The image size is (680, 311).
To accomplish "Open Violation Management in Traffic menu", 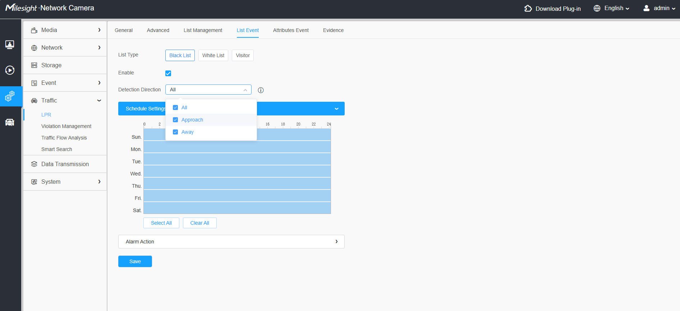I will point(66,126).
